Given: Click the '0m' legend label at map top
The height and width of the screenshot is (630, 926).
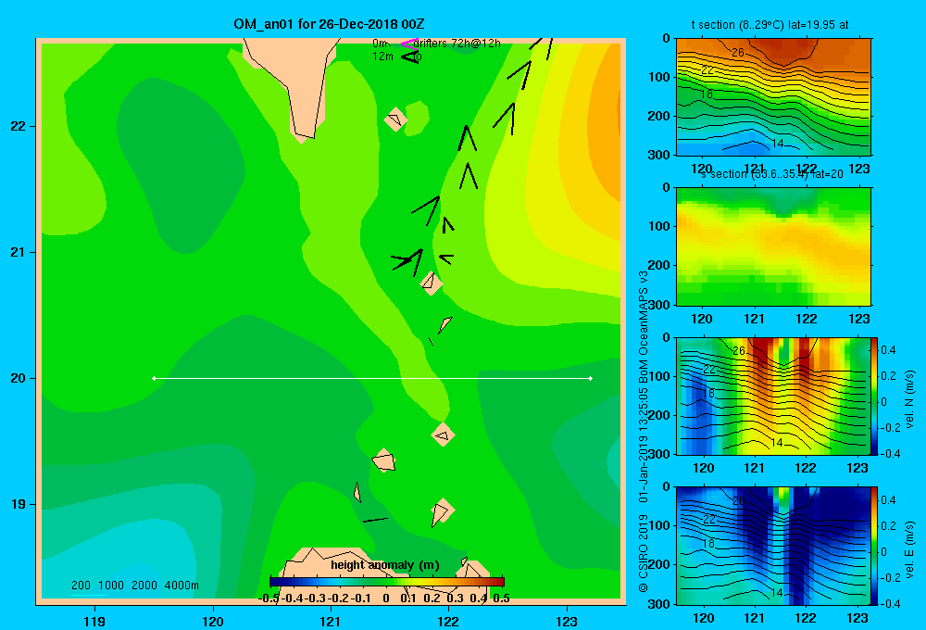Looking at the screenshot, I should (x=380, y=44).
